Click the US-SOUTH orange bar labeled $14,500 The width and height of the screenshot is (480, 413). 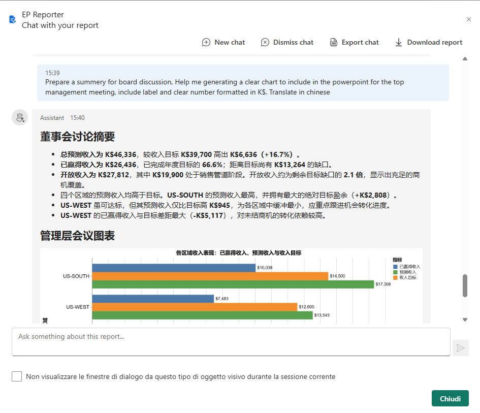[x=210, y=276]
